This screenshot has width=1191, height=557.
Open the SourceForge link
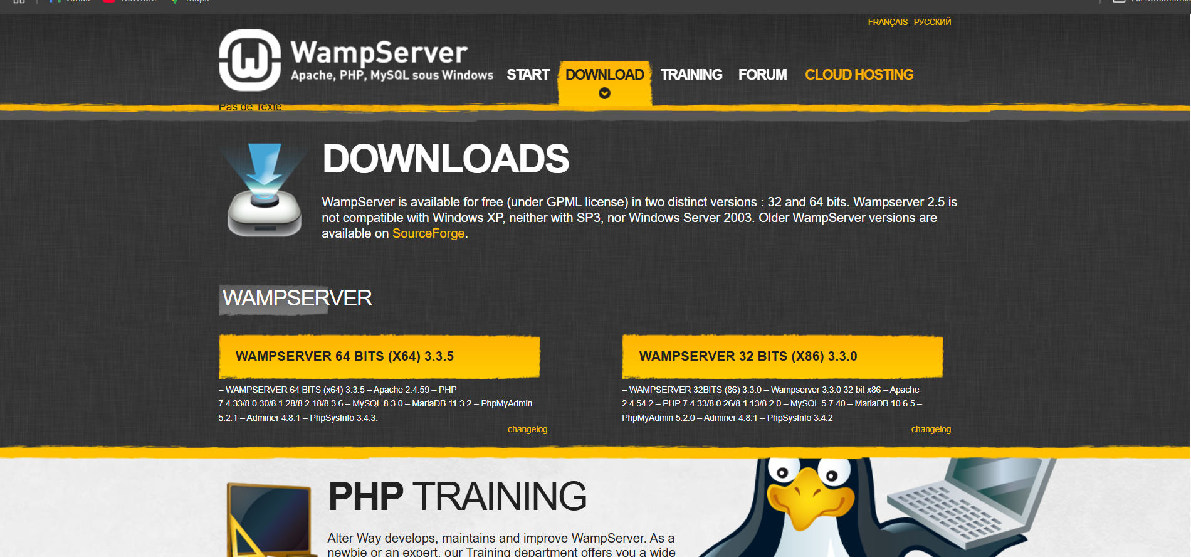coord(428,233)
